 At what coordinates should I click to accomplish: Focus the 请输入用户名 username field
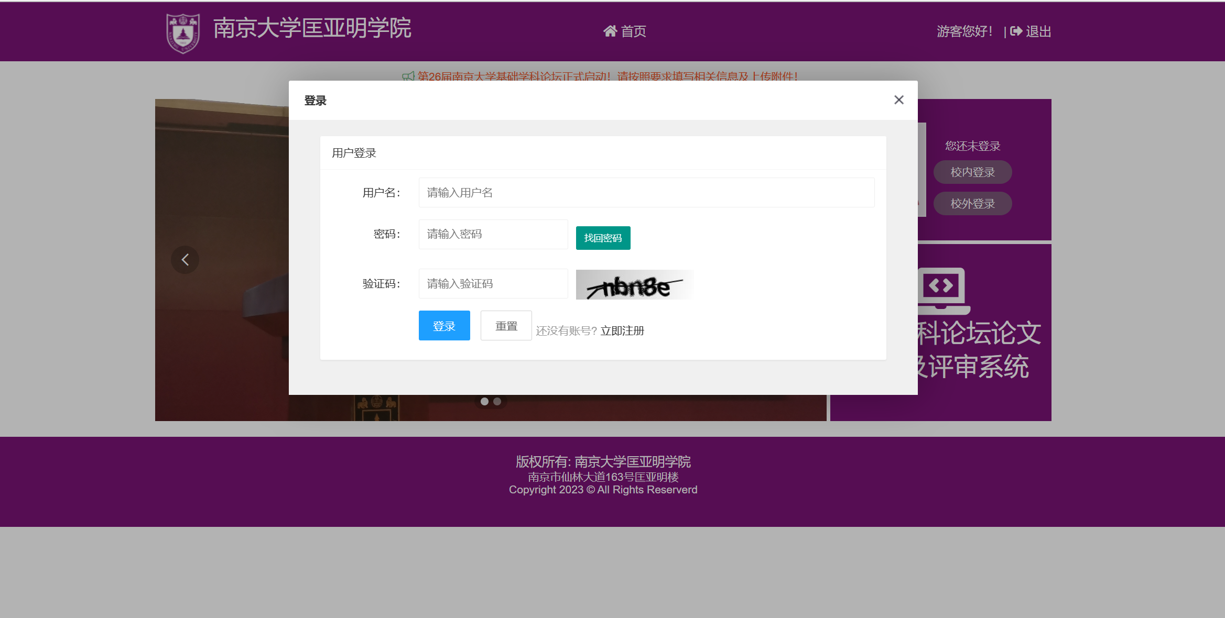click(x=646, y=193)
